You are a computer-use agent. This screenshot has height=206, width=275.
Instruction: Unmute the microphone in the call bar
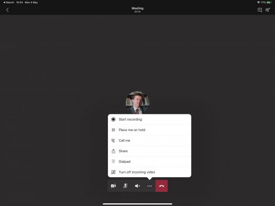click(x=125, y=186)
